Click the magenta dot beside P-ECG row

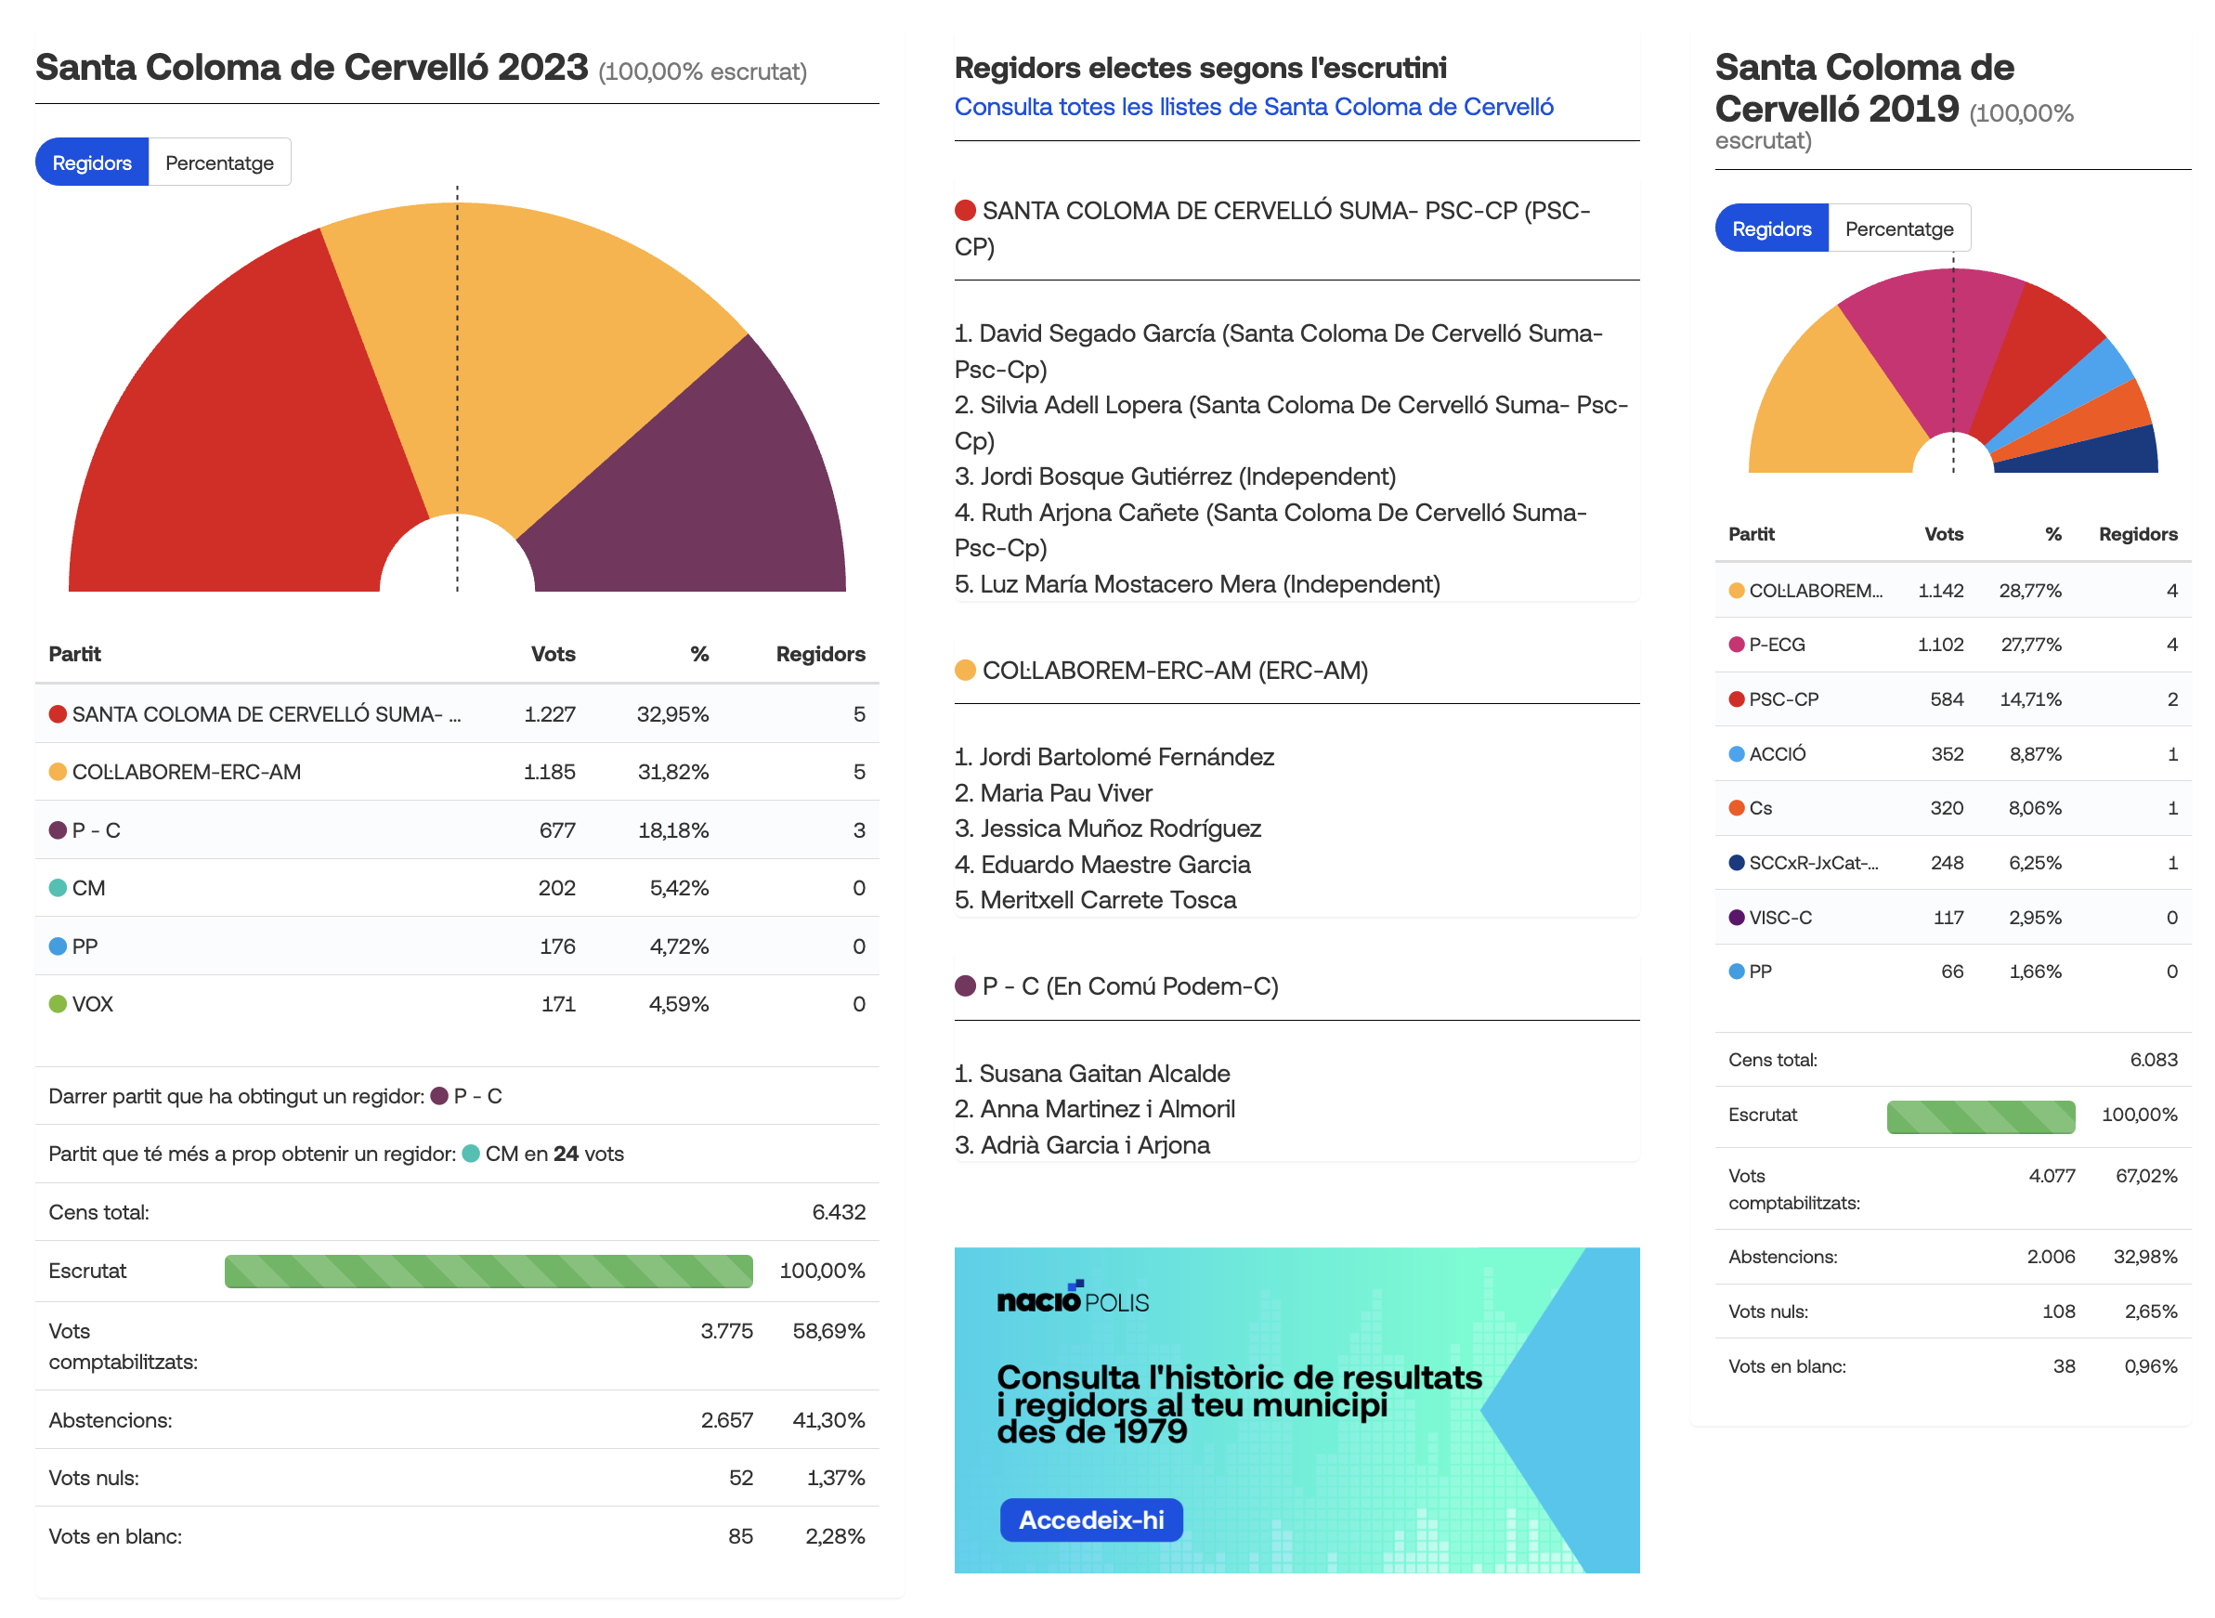[x=1736, y=645]
